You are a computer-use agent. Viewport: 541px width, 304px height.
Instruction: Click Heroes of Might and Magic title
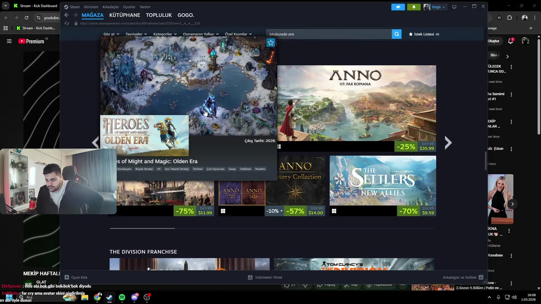click(155, 161)
